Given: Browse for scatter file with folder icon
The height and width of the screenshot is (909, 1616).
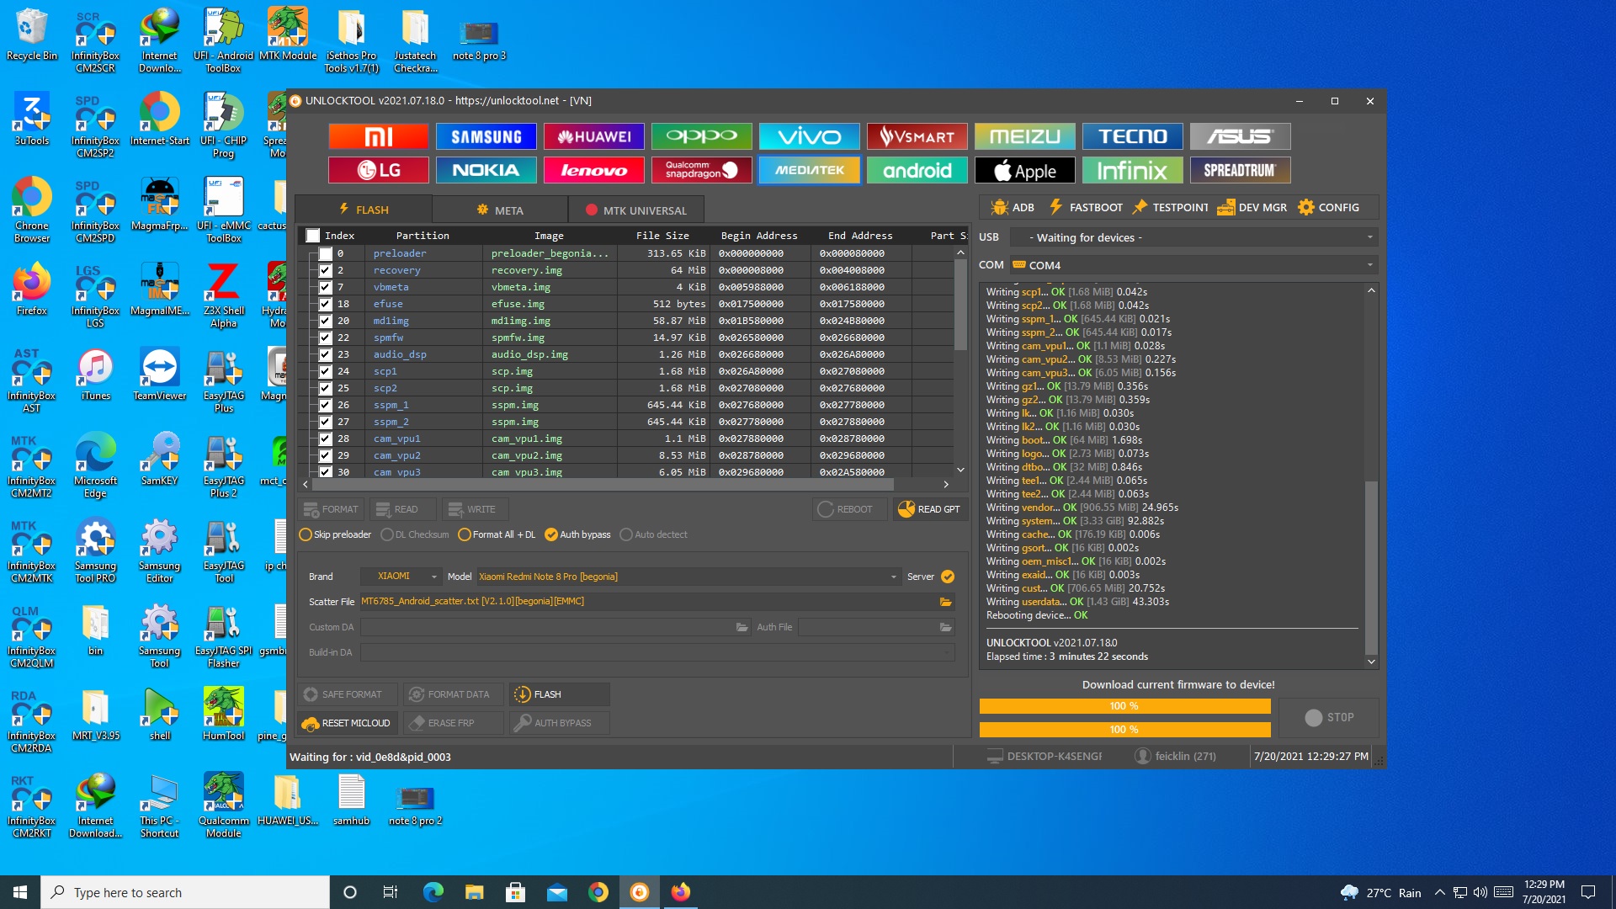Looking at the screenshot, I should 945,602.
